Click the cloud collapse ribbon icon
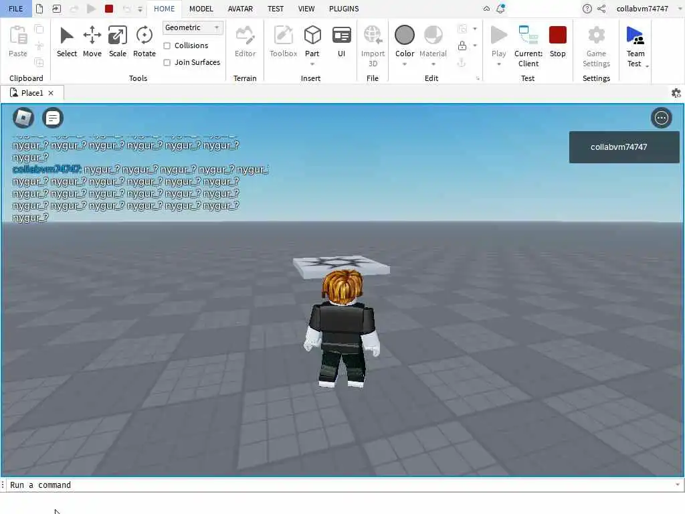The width and height of the screenshot is (685, 514). 486,8
